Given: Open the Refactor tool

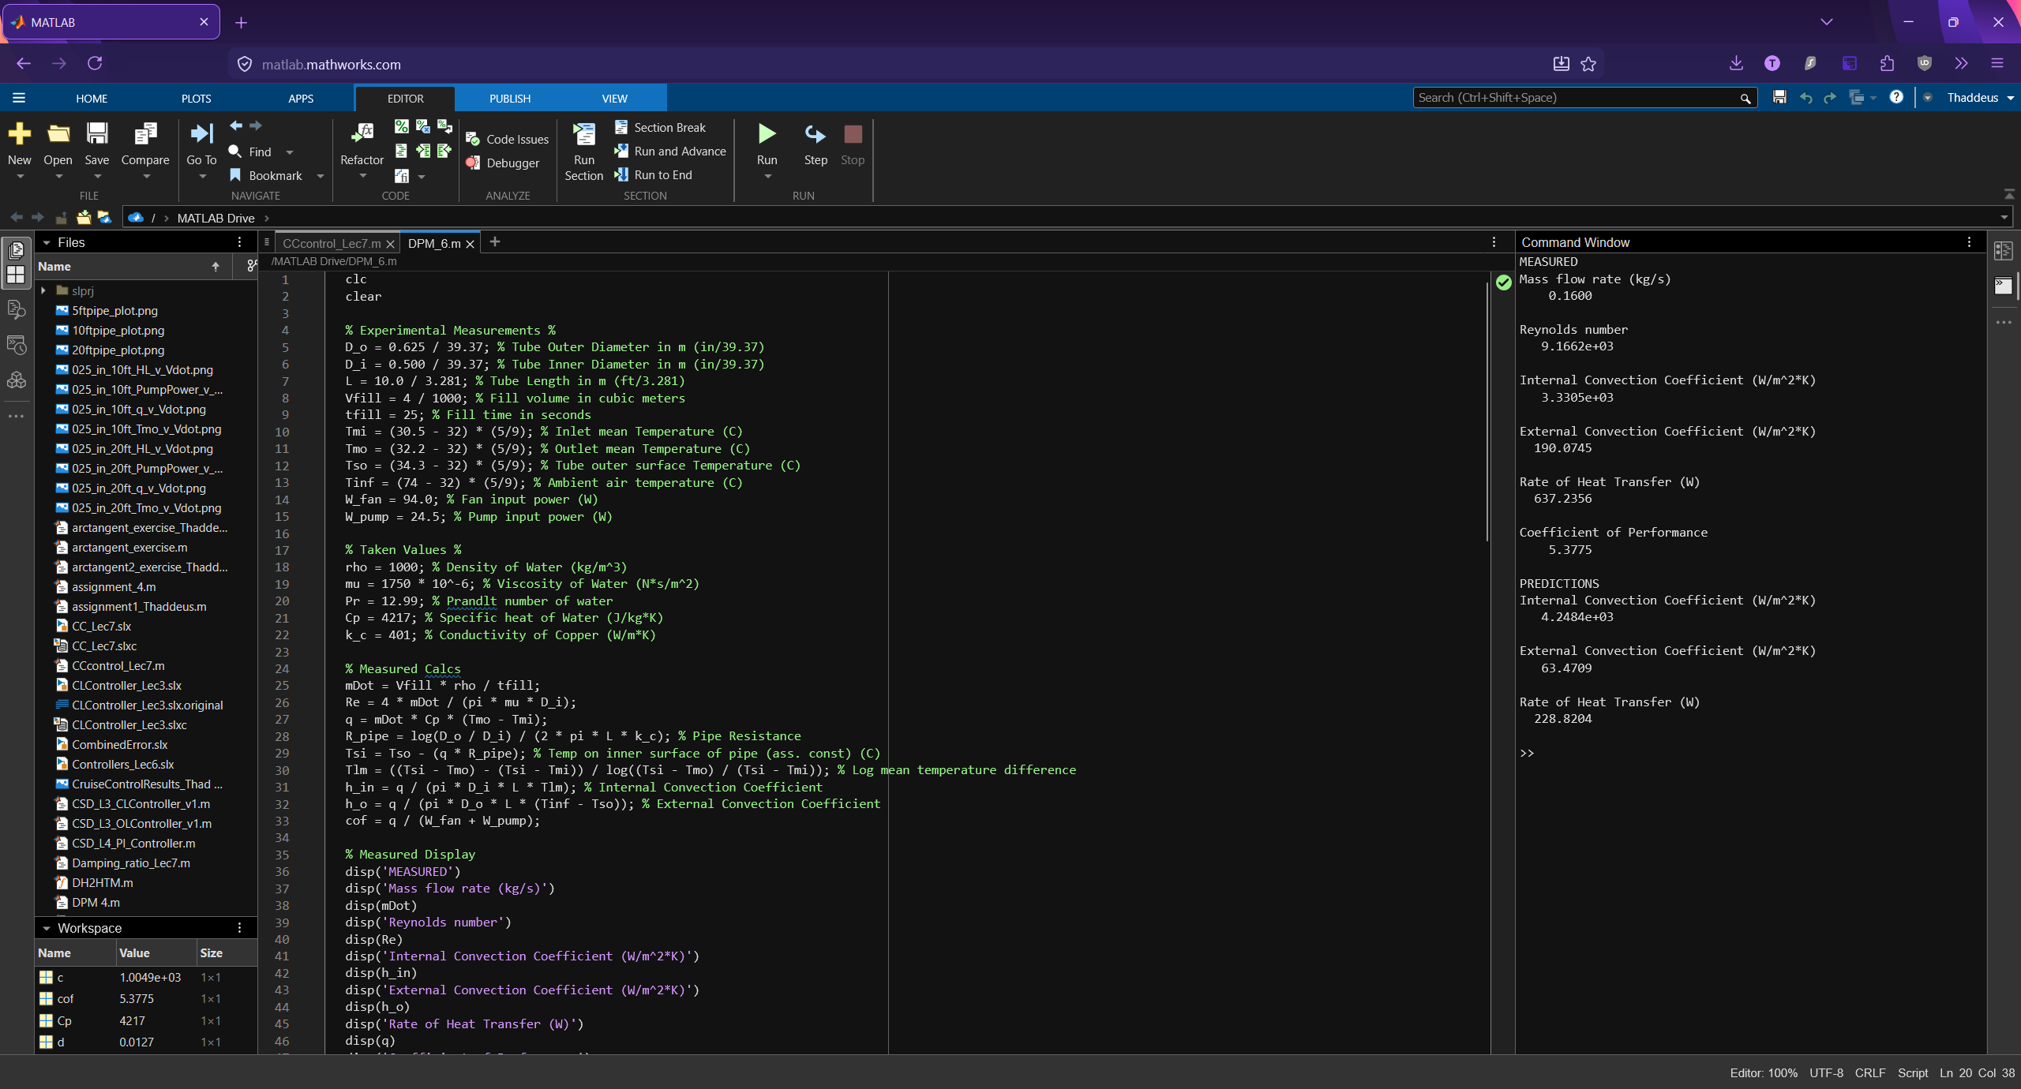Looking at the screenshot, I should [362, 134].
